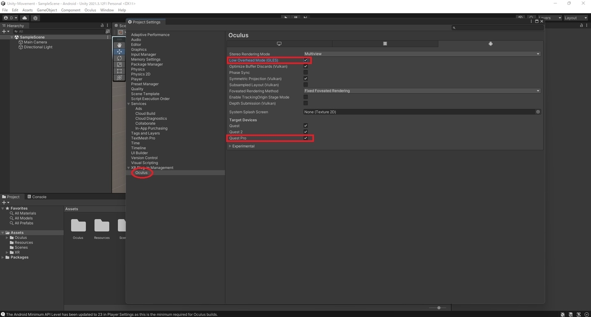Select the Hand tool in Scene toolbar

[119, 45]
